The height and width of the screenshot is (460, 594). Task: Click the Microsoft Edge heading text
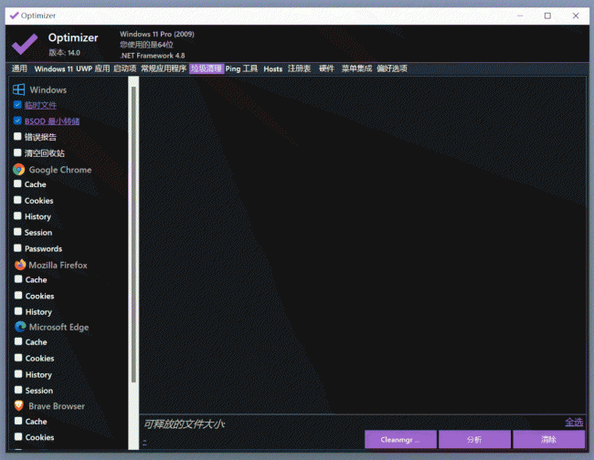coord(59,327)
